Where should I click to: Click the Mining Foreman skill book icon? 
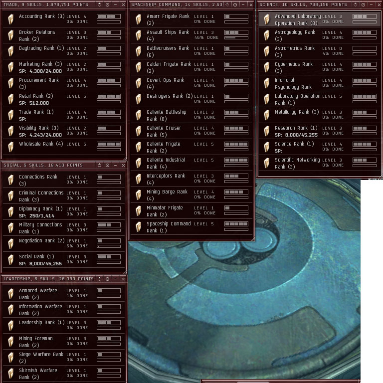[x=10, y=341]
